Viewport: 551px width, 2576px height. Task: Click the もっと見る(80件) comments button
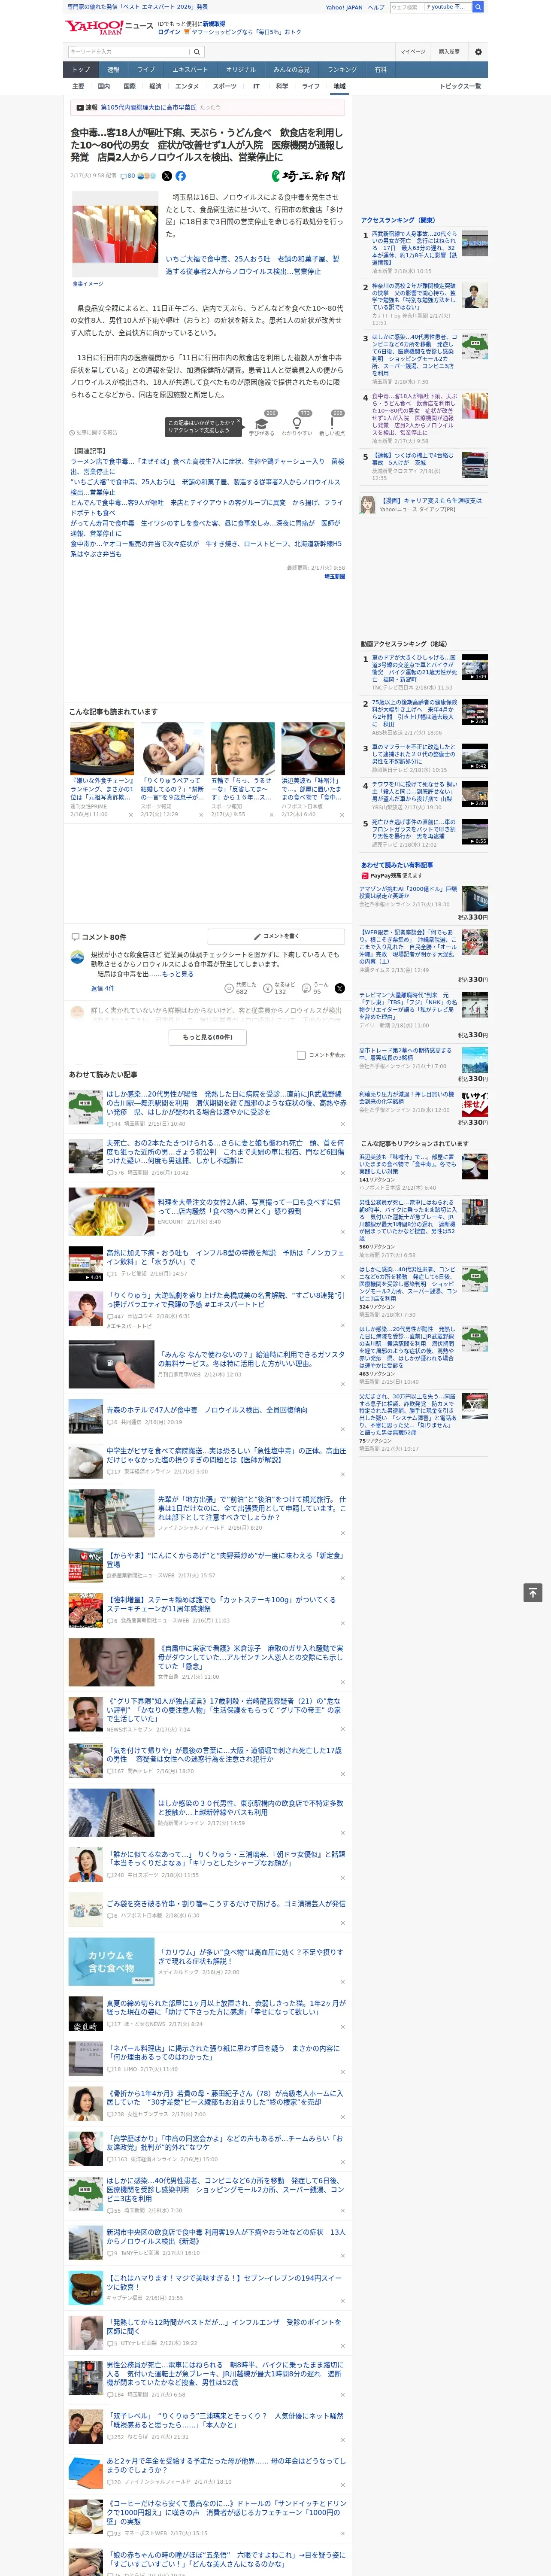coord(208,1037)
